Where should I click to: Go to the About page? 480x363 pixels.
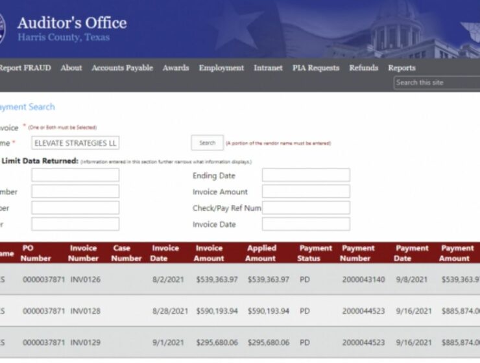coord(71,68)
